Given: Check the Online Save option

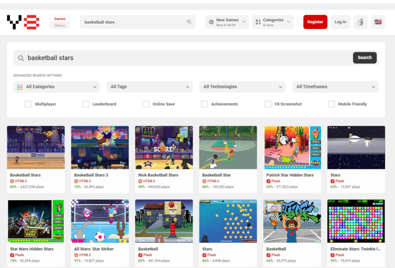Looking at the screenshot, I should pyautogui.click(x=146, y=104).
